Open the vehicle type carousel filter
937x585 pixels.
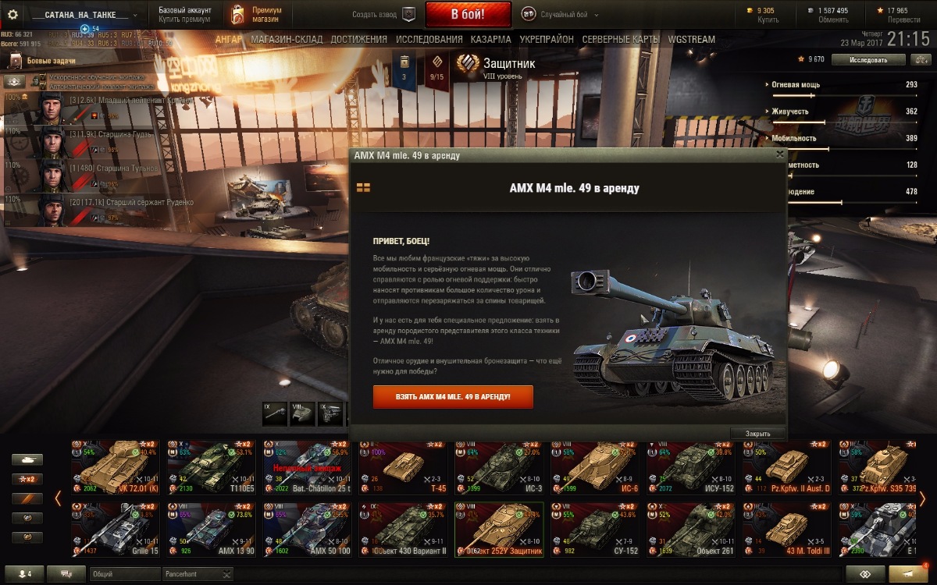[x=27, y=459]
